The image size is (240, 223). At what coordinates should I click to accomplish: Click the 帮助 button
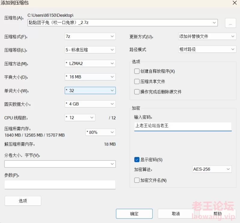218,214
